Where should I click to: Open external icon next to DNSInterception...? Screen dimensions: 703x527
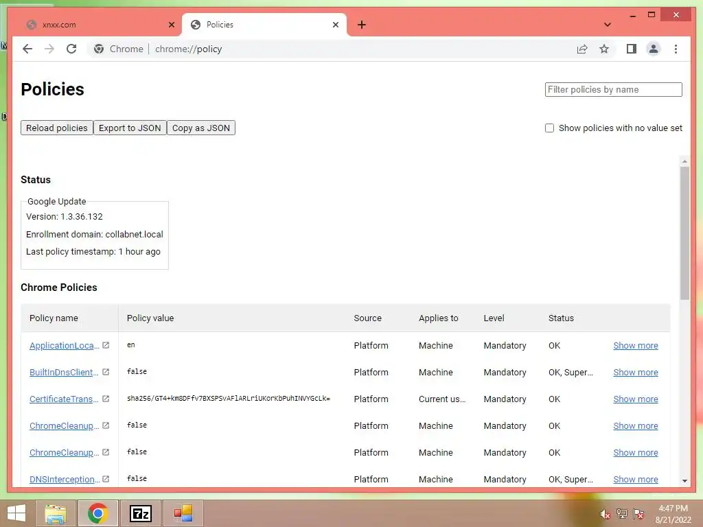[106, 478]
